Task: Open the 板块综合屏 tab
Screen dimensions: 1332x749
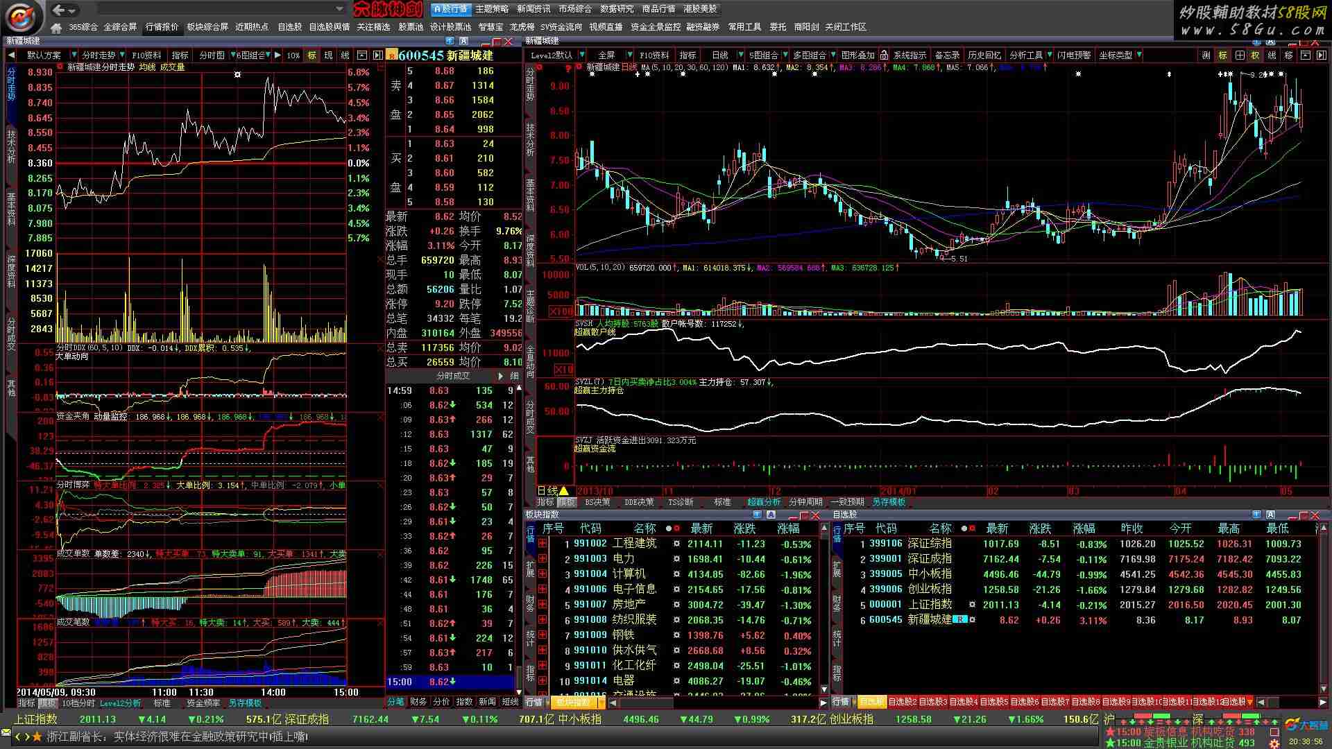Action: coord(207,27)
